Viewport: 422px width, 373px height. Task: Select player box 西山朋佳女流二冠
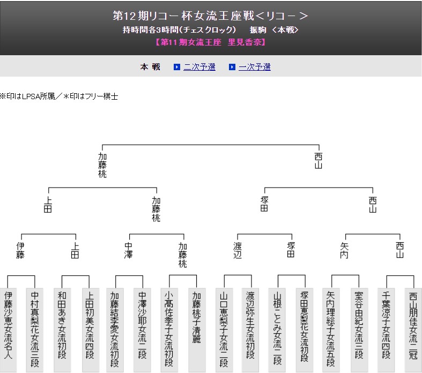(413, 330)
